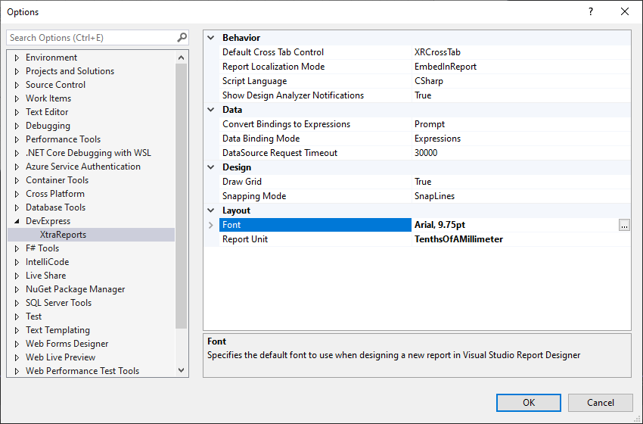Open the Font ellipsis editor button
This screenshot has width=643, height=424.
623,225
